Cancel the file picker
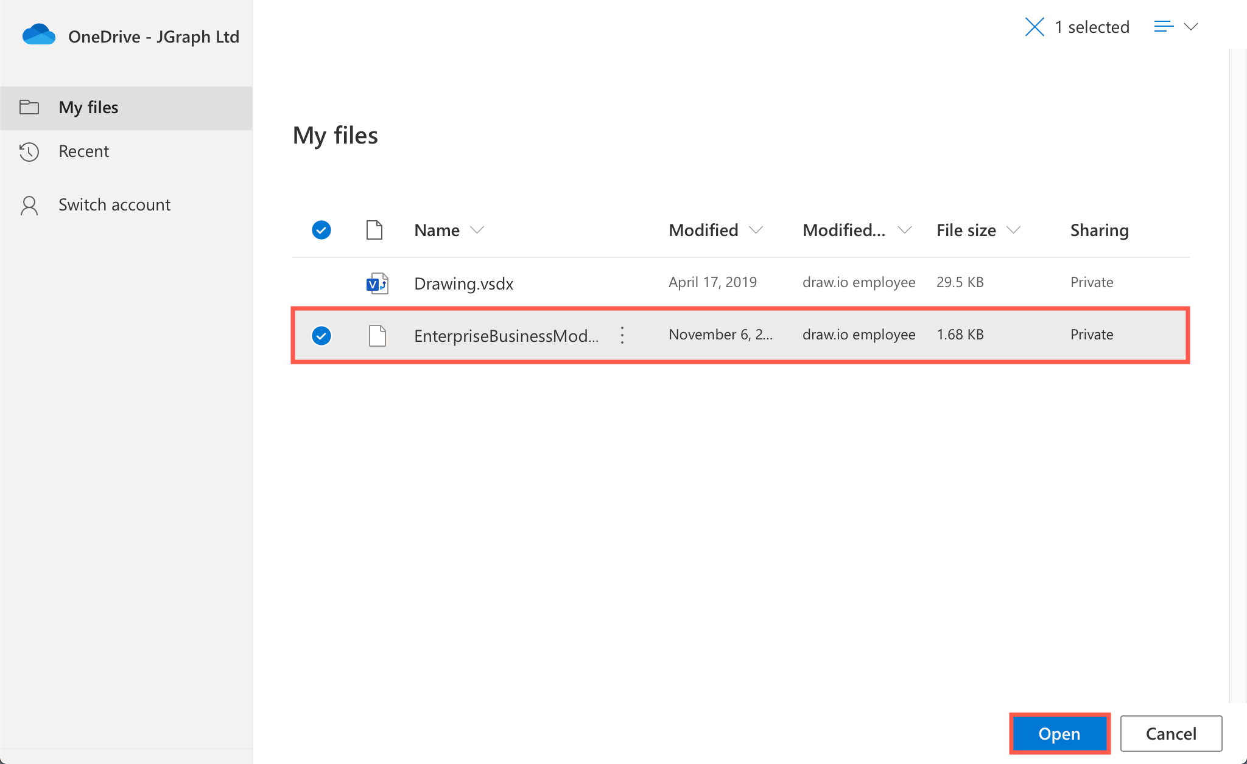1247x764 pixels. tap(1171, 733)
